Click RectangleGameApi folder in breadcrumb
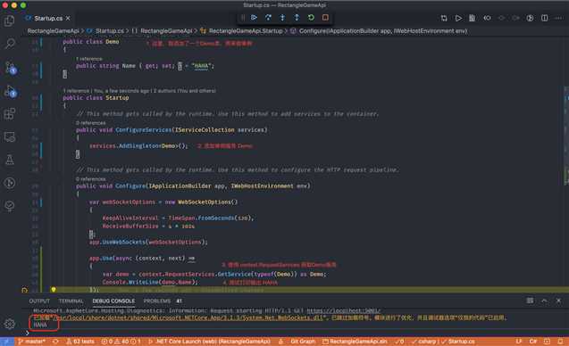The image size is (569, 346). pos(53,31)
